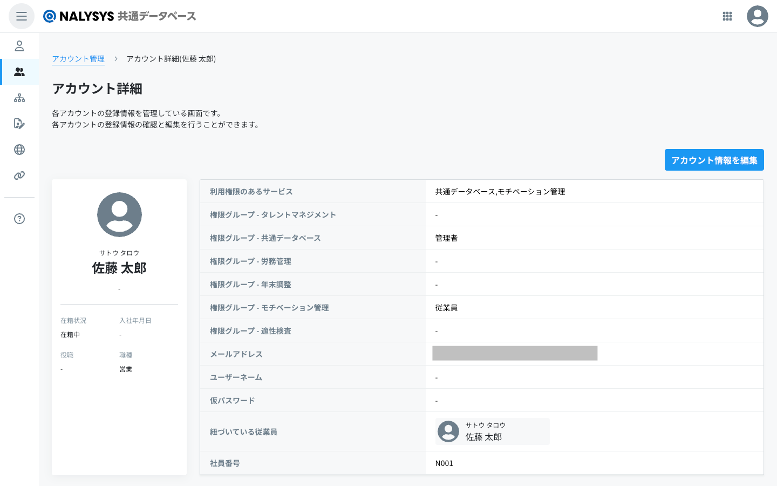This screenshot has height=486, width=777.
Task: Go to アカウント管理 breadcrumb link
Action: [78, 59]
